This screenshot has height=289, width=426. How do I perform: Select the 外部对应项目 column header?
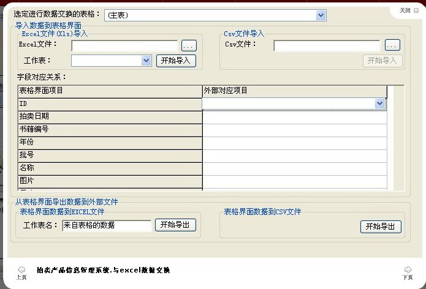(295, 91)
